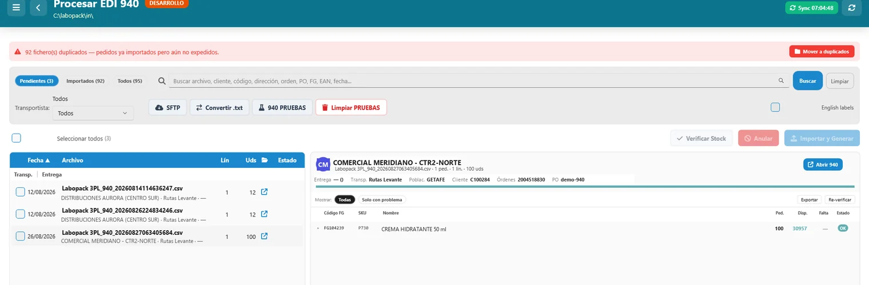Click Limpiar PRUEBAS trash button

tap(351, 107)
